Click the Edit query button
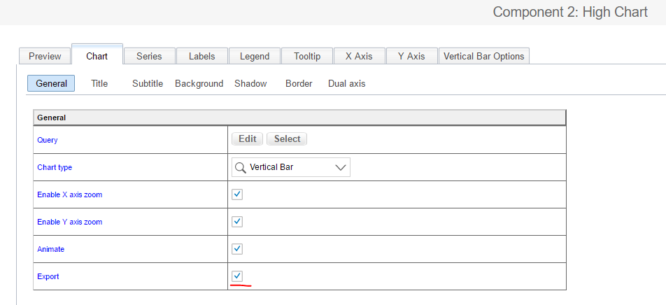Screen dimensions: 666x305 pyautogui.click(x=248, y=139)
